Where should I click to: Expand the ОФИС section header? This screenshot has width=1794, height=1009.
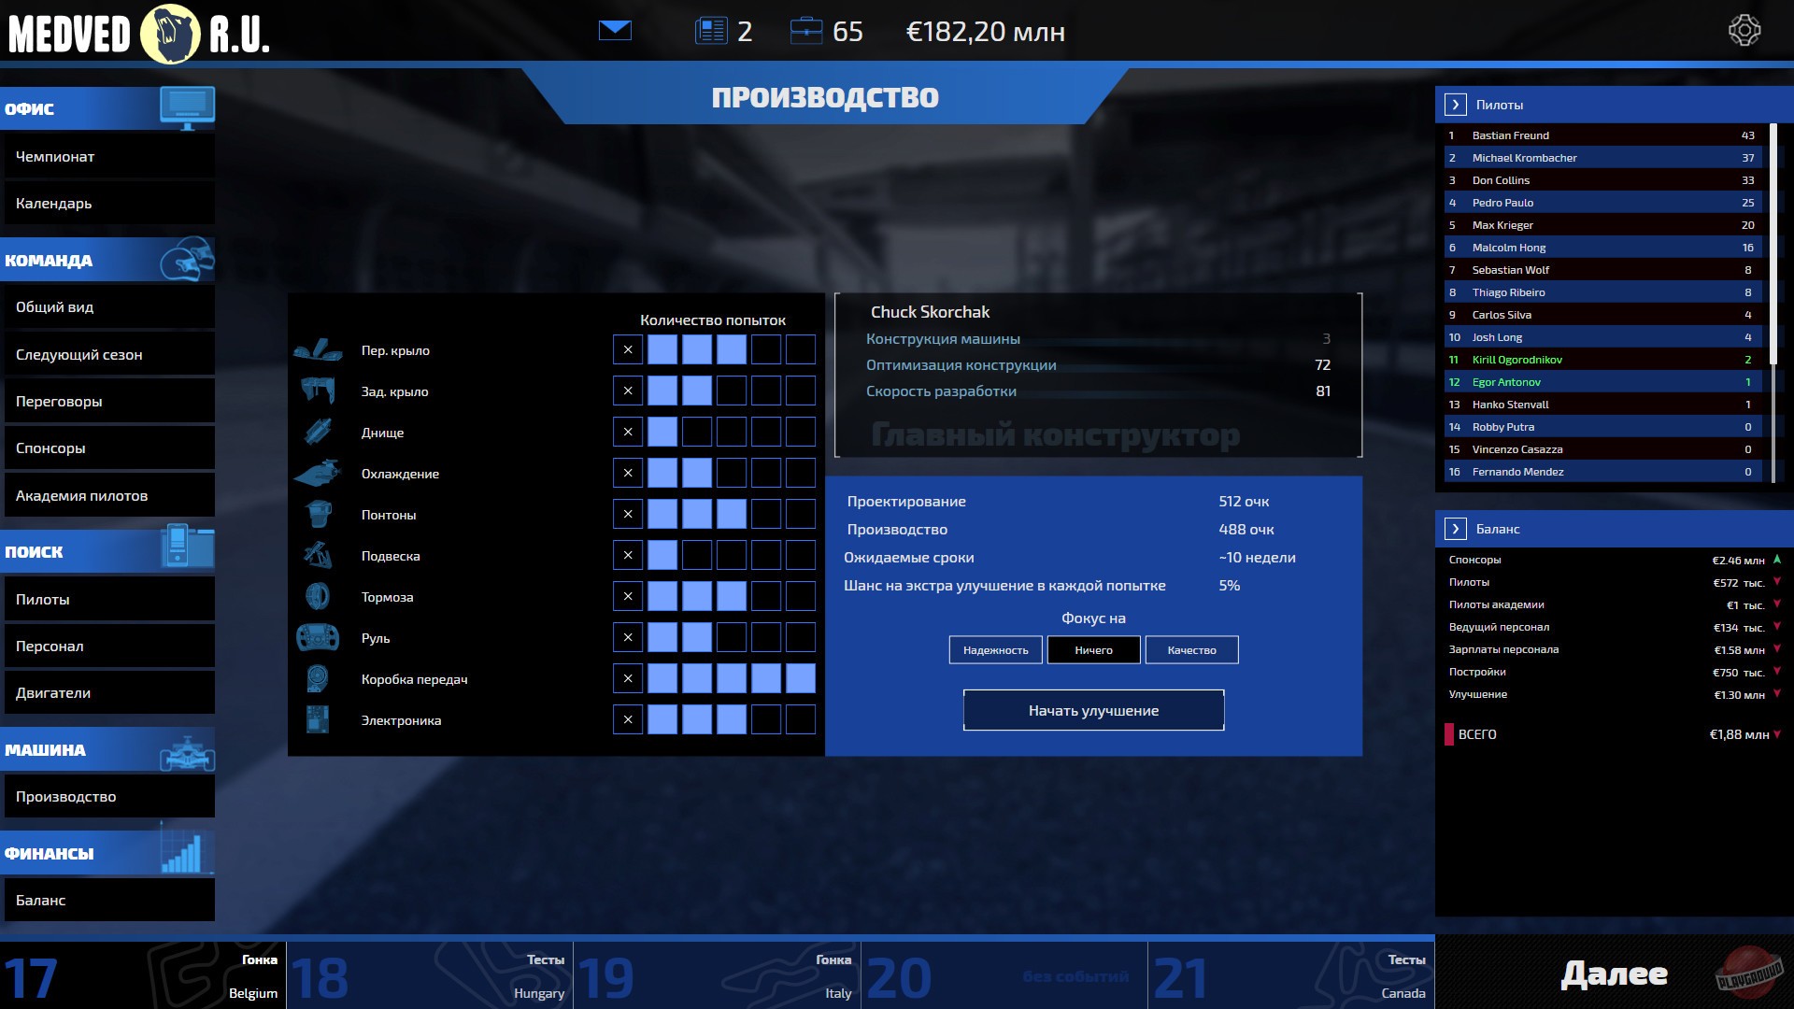tap(107, 108)
